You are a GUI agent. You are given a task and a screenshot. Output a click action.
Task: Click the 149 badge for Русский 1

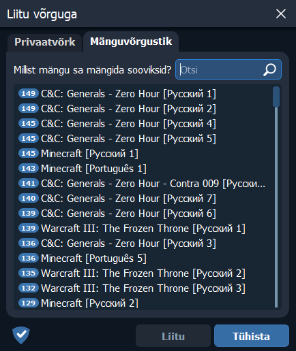pos(29,93)
